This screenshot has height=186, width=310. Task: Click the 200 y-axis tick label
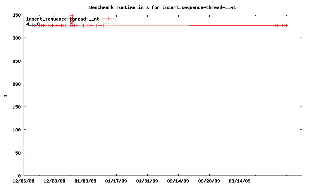[17, 84]
